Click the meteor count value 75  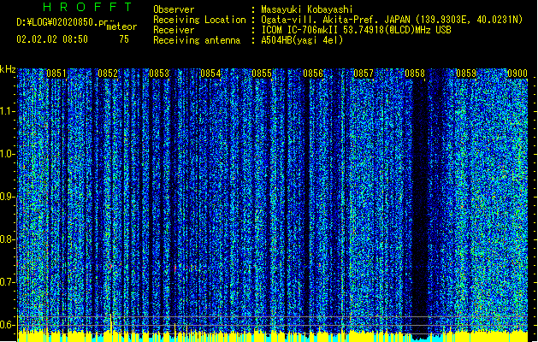pos(124,39)
